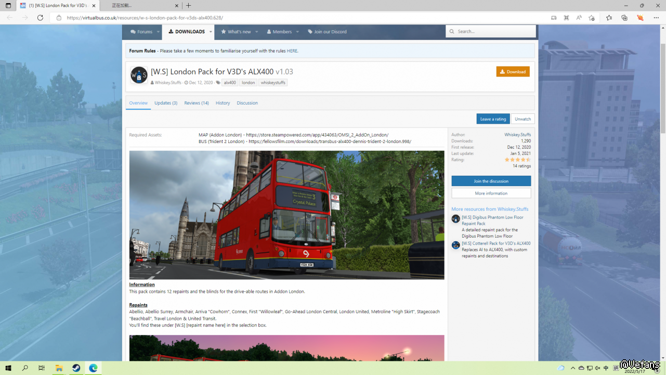Open File Explorer from taskbar
Screen dimensions: 666x375
coord(59,368)
